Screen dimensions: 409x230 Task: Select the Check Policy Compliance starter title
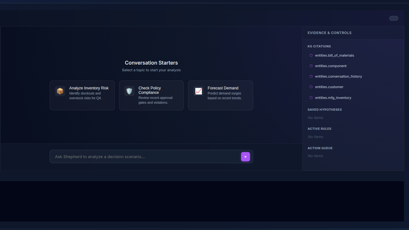tap(149, 90)
